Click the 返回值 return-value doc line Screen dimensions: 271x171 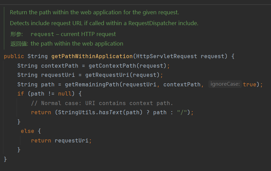coord(67,44)
